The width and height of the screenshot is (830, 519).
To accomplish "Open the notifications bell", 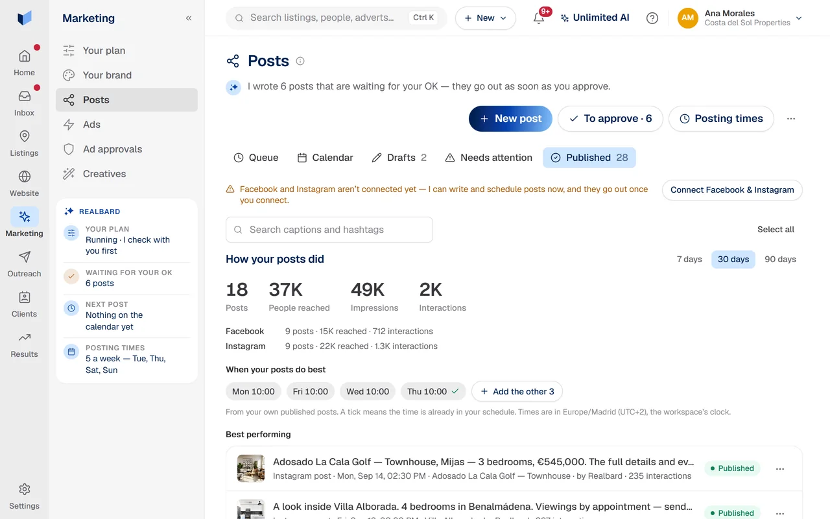I will 539,18.
